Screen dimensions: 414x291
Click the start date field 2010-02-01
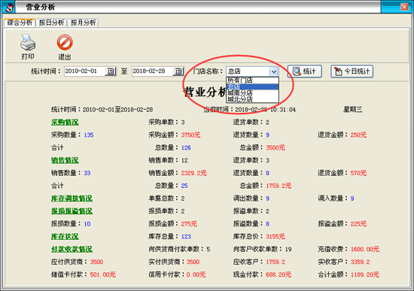coord(84,71)
